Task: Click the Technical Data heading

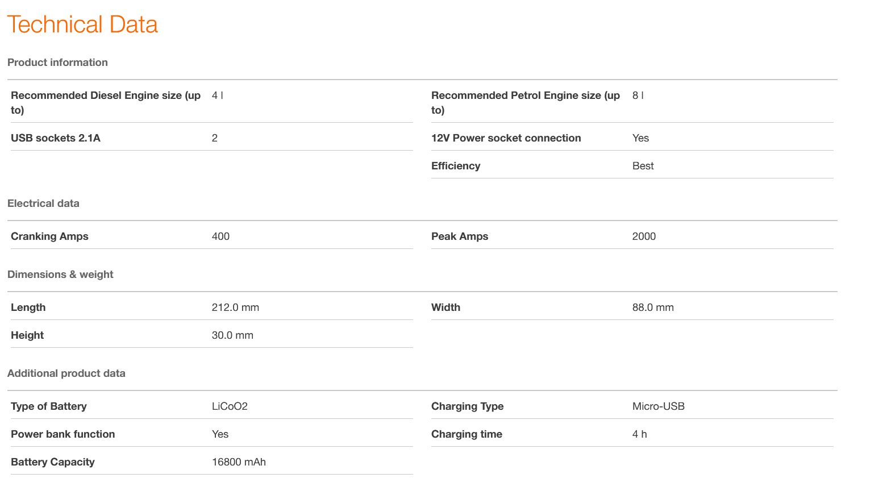Action: 82,25
